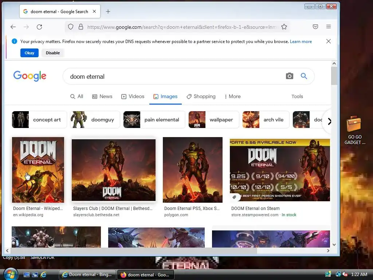Select the wallpaper suggestion chip

[x=213, y=120]
